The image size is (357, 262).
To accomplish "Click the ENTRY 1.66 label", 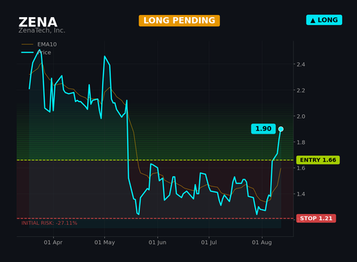I will click(x=318, y=160).
